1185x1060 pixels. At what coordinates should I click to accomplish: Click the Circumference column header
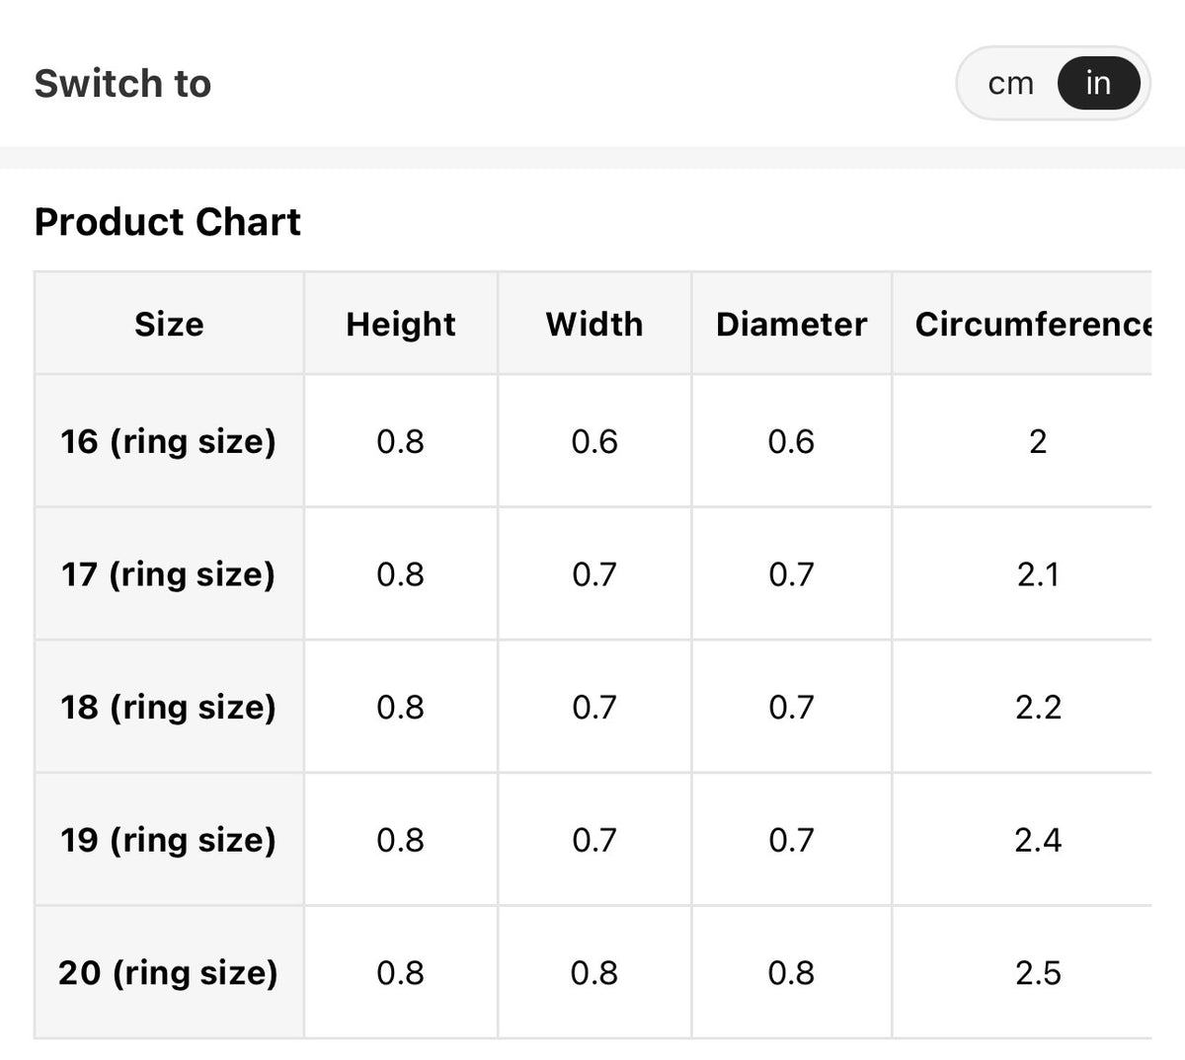click(x=1033, y=324)
